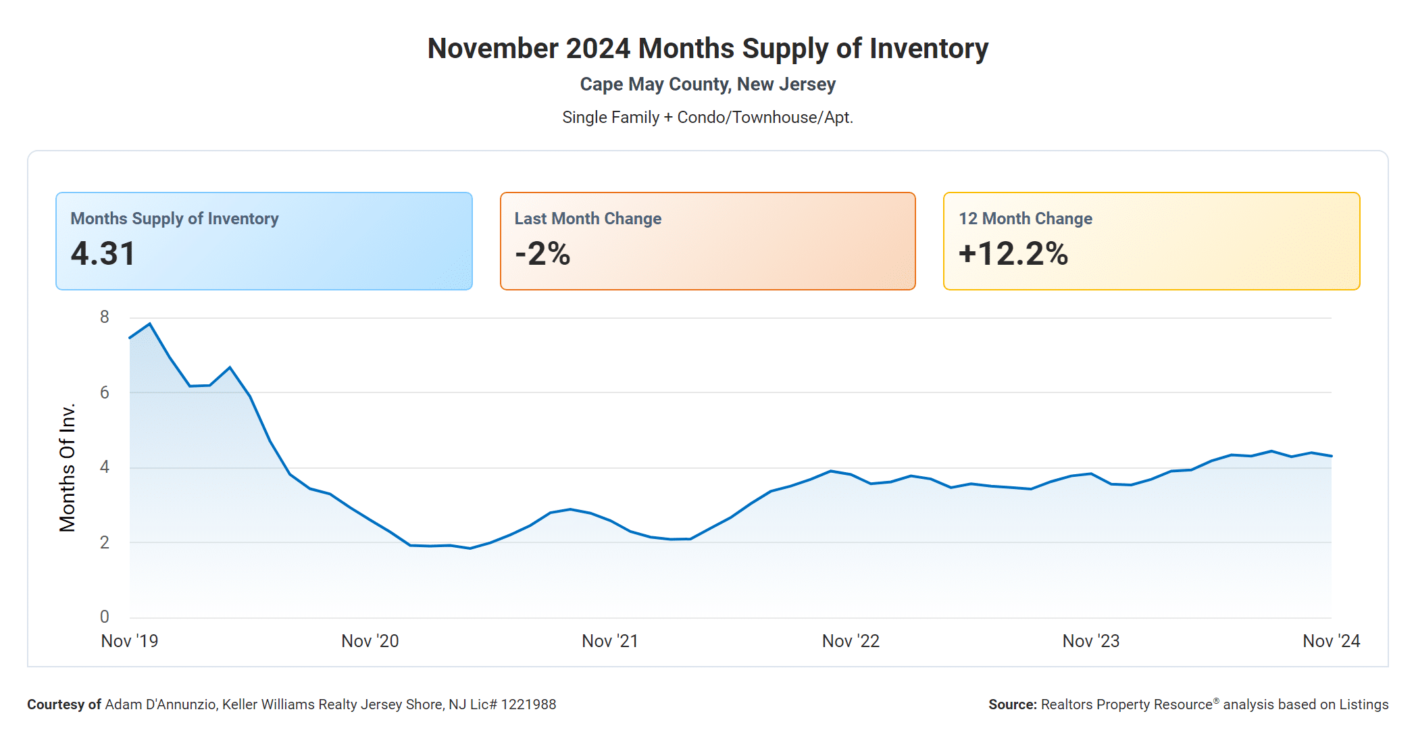Click the highest peak of the chart line

pyautogui.click(x=149, y=324)
